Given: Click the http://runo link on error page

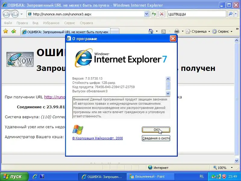Looking at the screenshot, I should [55, 97].
